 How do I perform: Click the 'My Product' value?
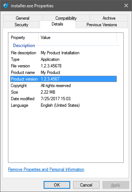pos(50,73)
